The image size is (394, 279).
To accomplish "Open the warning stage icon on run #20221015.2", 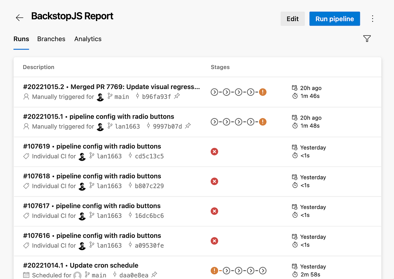I will (x=263, y=92).
